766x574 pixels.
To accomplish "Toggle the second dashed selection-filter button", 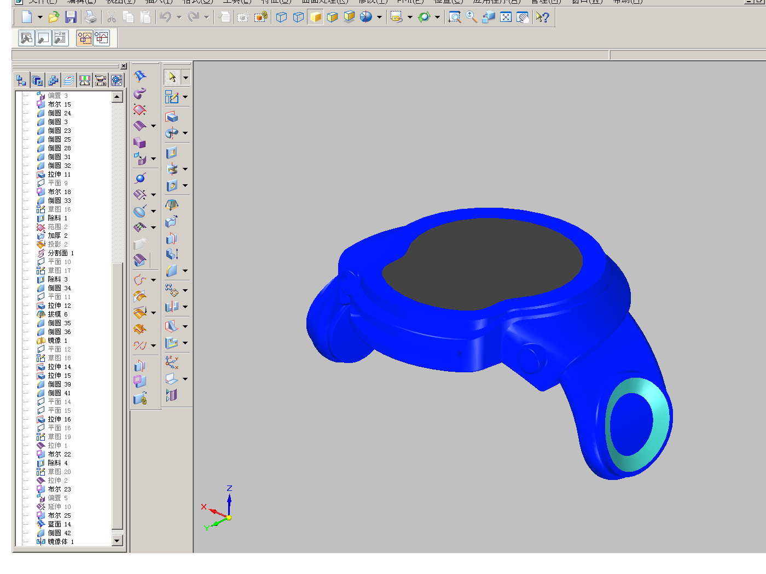I will pos(102,38).
